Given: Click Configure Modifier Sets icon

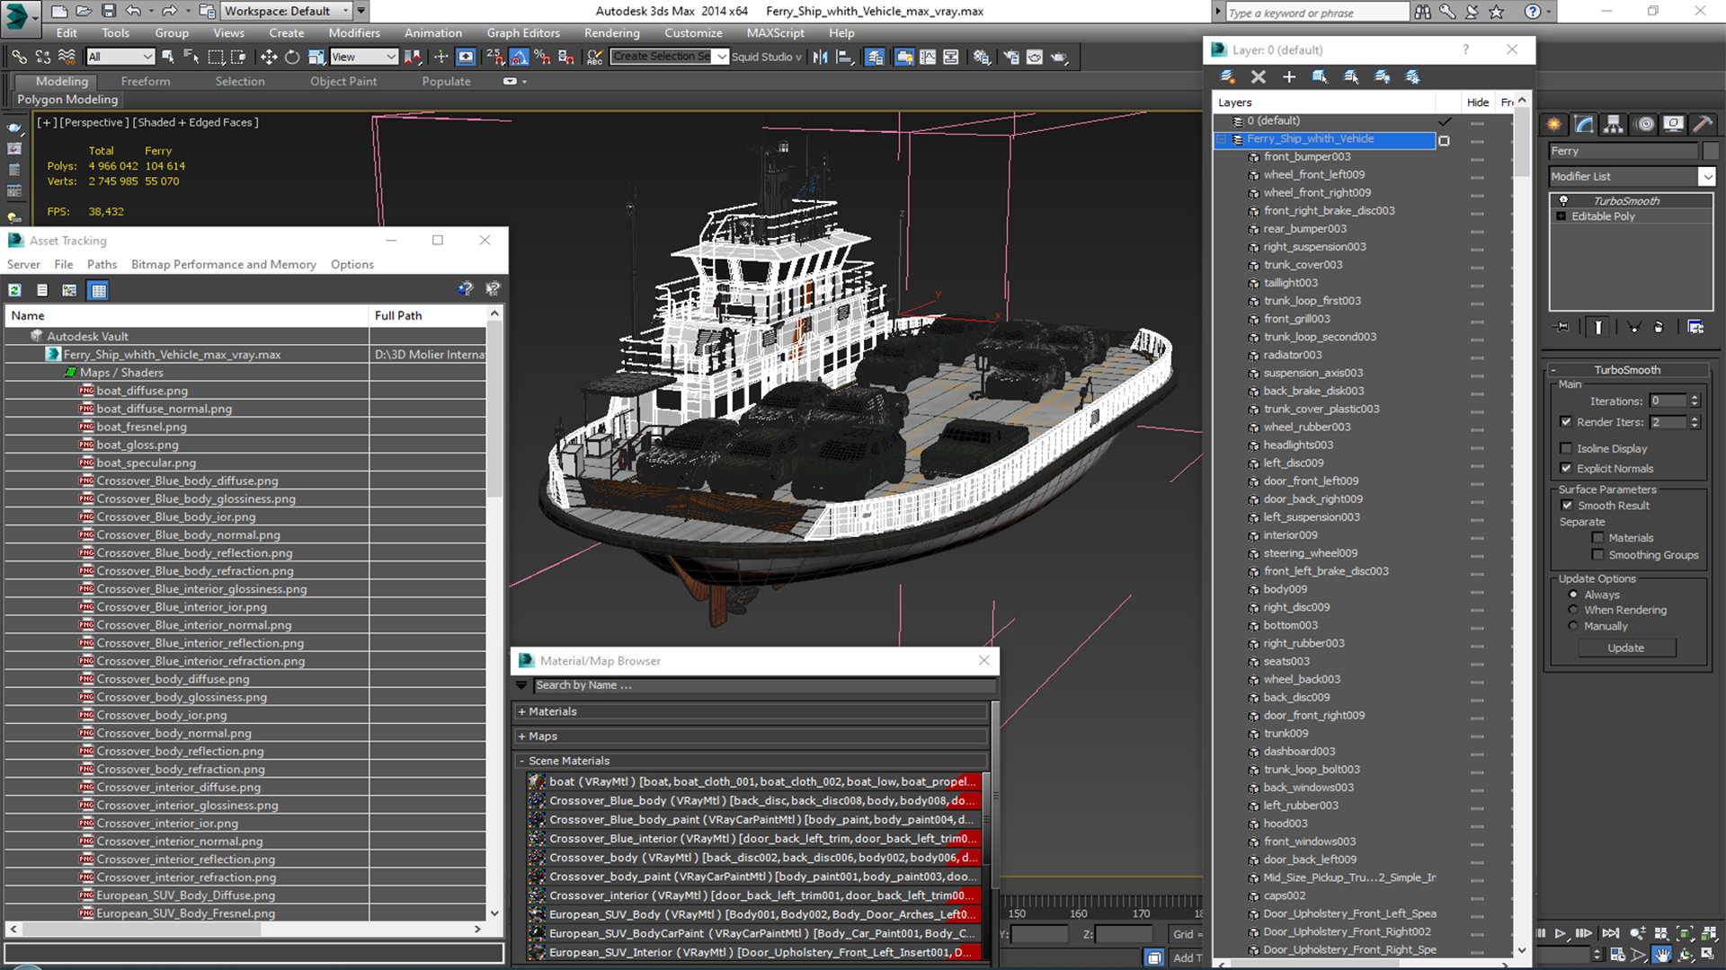Looking at the screenshot, I should 1695,327.
